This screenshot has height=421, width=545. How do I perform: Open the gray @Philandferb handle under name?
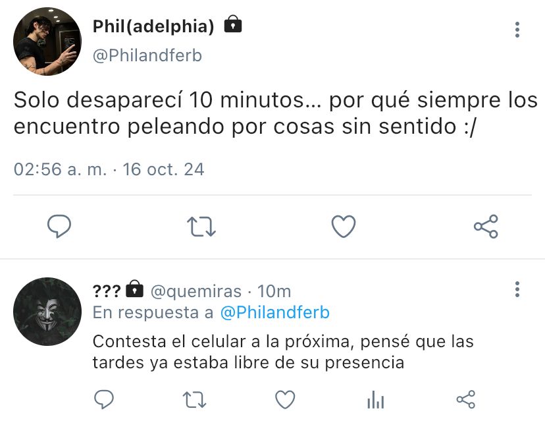[x=147, y=55]
